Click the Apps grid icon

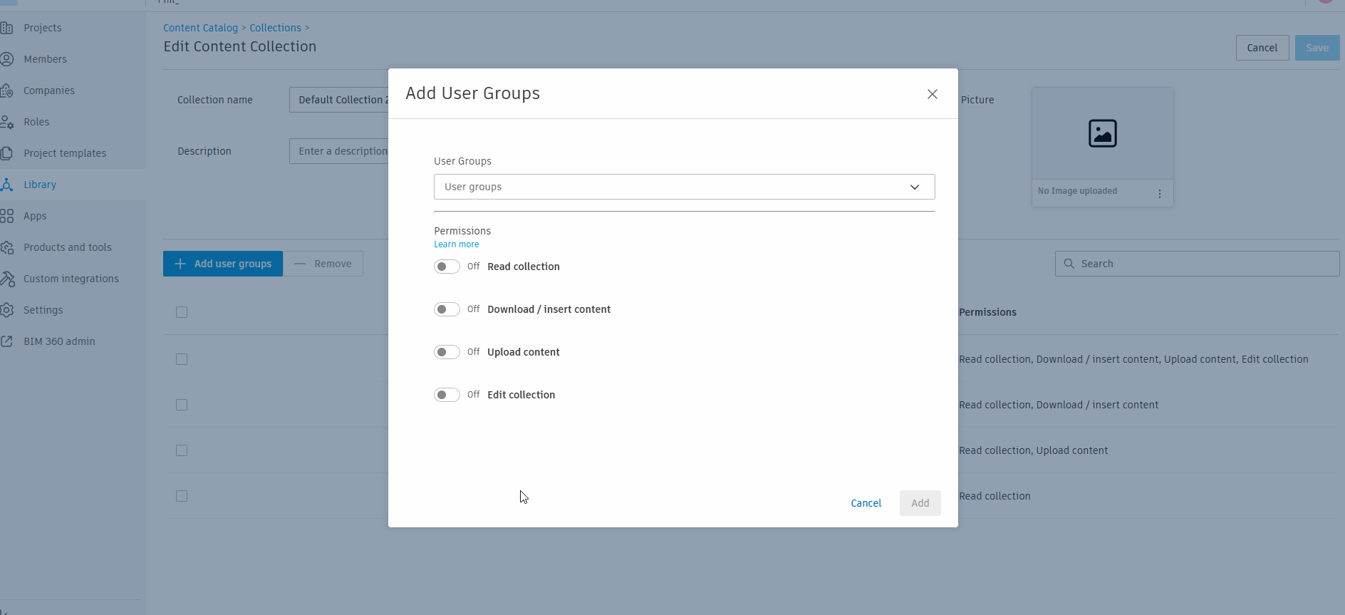click(x=7, y=216)
